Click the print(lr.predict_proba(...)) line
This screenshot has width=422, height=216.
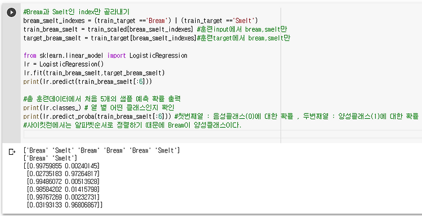(x=221, y=116)
